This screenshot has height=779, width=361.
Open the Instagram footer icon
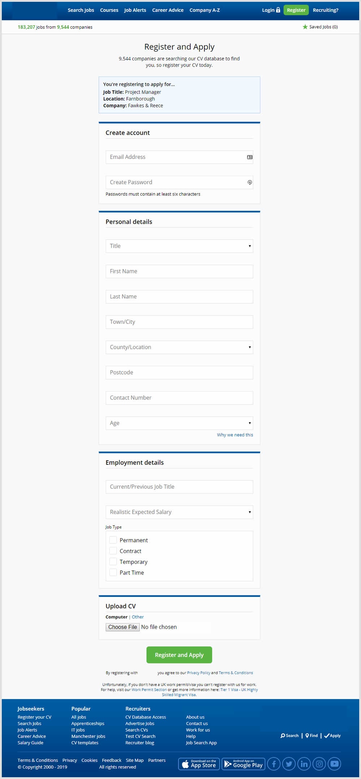click(319, 764)
